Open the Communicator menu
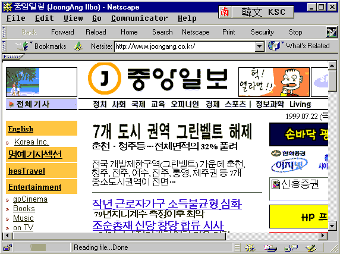Screen dimensions: 340x254 140,18
